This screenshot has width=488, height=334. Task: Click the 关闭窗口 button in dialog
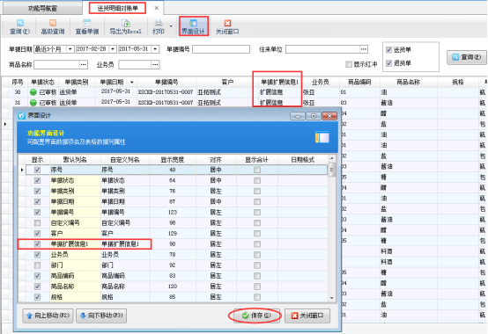click(x=307, y=316)
